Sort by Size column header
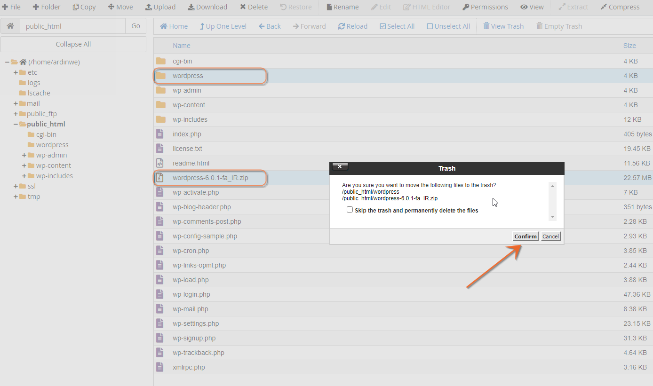This screenshot has height=386, width=653. pyautogui.click(x=629, y=46)
